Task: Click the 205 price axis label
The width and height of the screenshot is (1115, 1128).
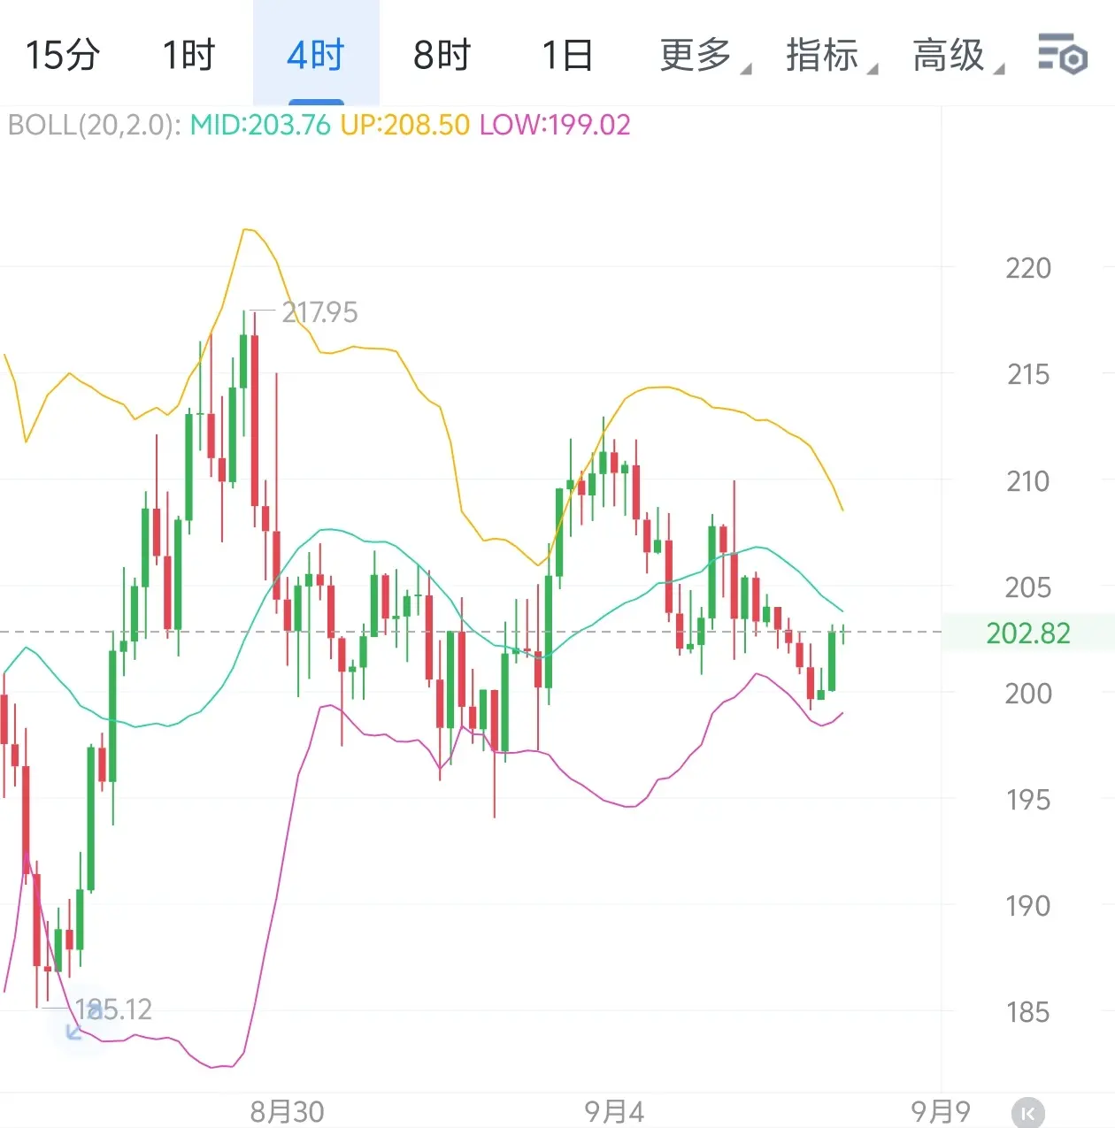Action: [1028, 587]
